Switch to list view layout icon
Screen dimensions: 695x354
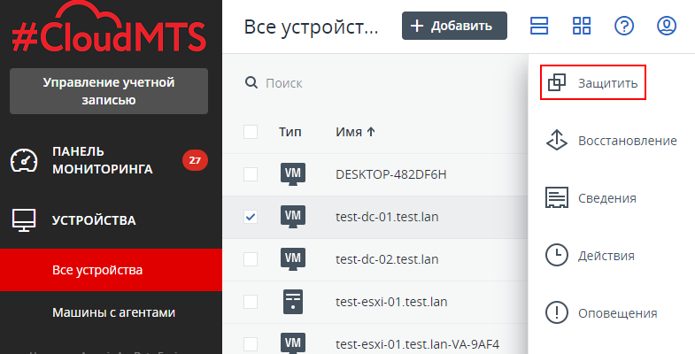pyautogui.click(x=539, y=26)
